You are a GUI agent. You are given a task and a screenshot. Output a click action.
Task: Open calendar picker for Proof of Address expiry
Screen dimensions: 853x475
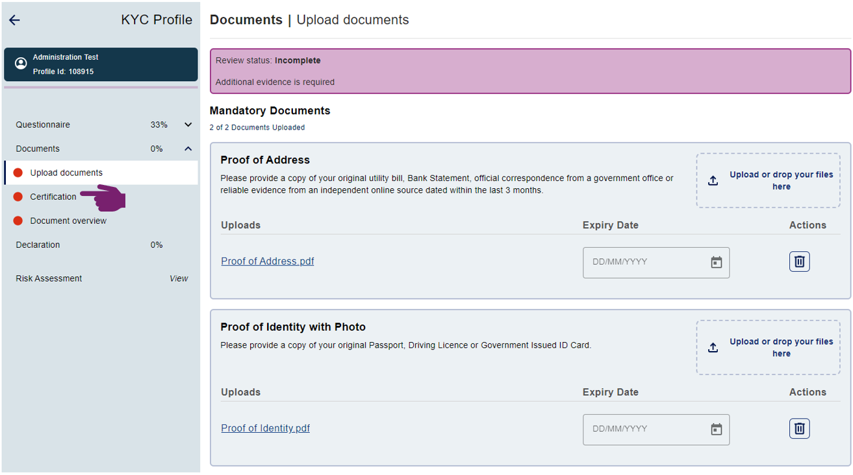(716, 262)
